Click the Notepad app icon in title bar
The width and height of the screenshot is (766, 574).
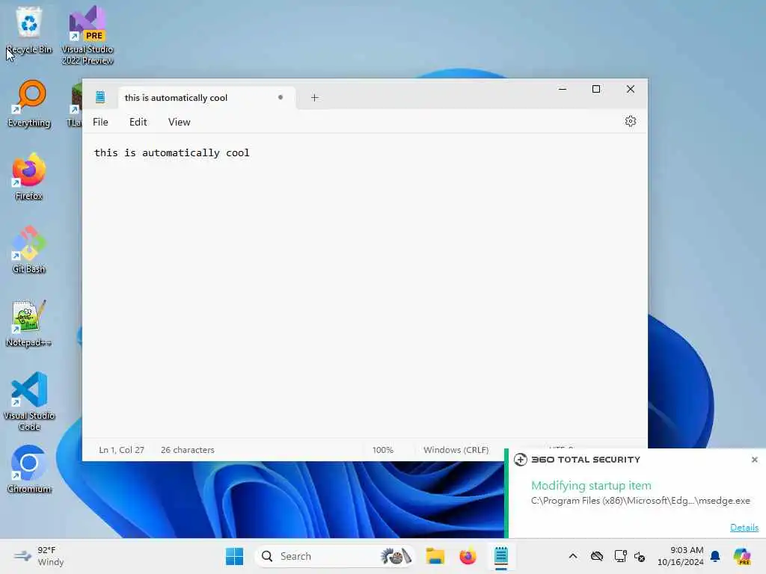click(x=100, y=97)
